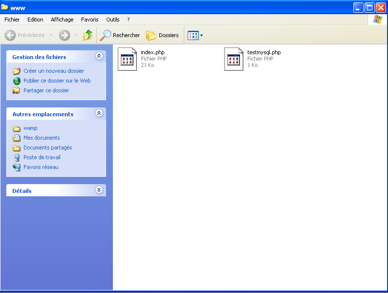Image resolution: width=388 pixels, height=293 pixels.
Task: Click the Poste de travail computer icon
Action: tap(17, 158)
